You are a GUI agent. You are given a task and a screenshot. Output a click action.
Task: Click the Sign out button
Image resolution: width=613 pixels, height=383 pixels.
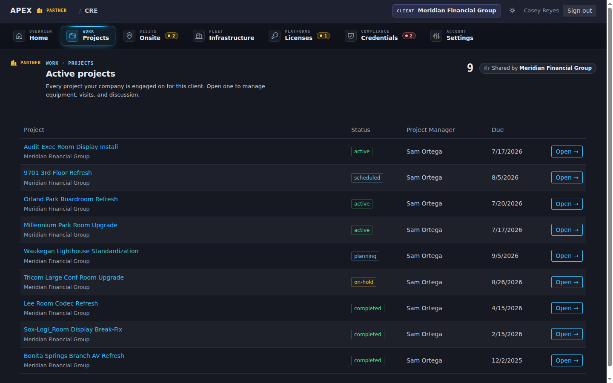click(579, 11)
